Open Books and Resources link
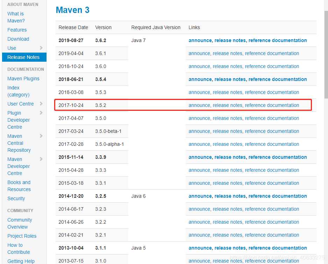 [19, 186]
